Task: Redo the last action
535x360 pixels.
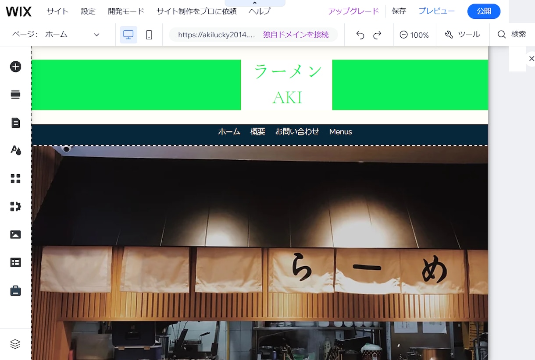Action: (377, 35)
